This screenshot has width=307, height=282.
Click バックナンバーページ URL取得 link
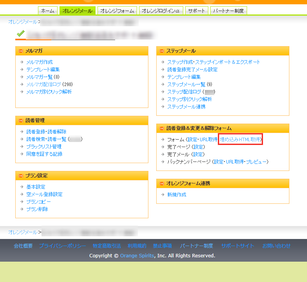[x=235, y=162]
